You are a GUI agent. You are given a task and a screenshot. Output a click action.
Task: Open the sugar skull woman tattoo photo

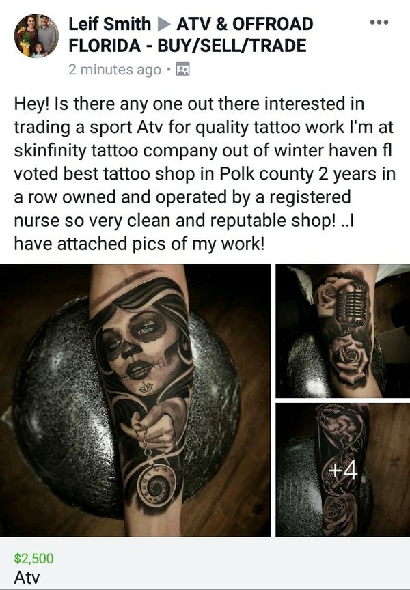pyautogui.click(x=135, y=400)
